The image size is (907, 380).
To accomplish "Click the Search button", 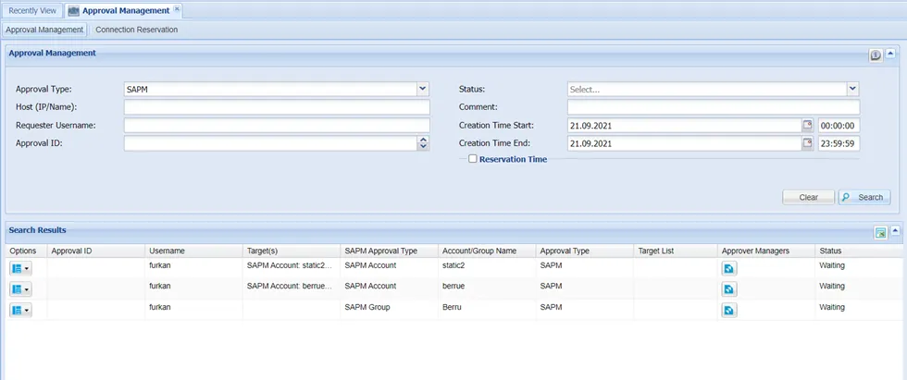I will pos(864,197).
